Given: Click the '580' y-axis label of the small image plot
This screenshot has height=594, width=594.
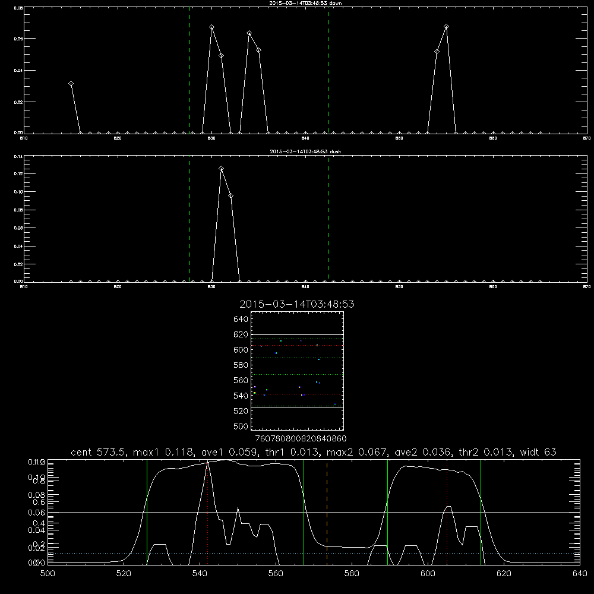Looking at the screenshot, I should click(241, 365).
